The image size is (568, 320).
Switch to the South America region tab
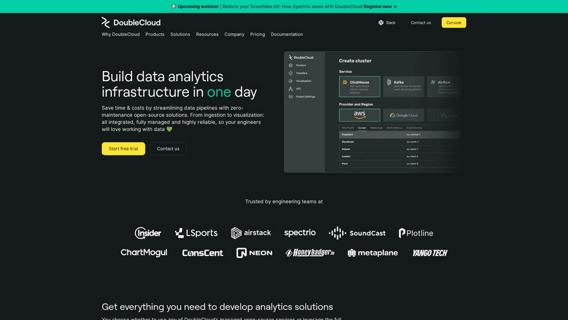point(414,128)
